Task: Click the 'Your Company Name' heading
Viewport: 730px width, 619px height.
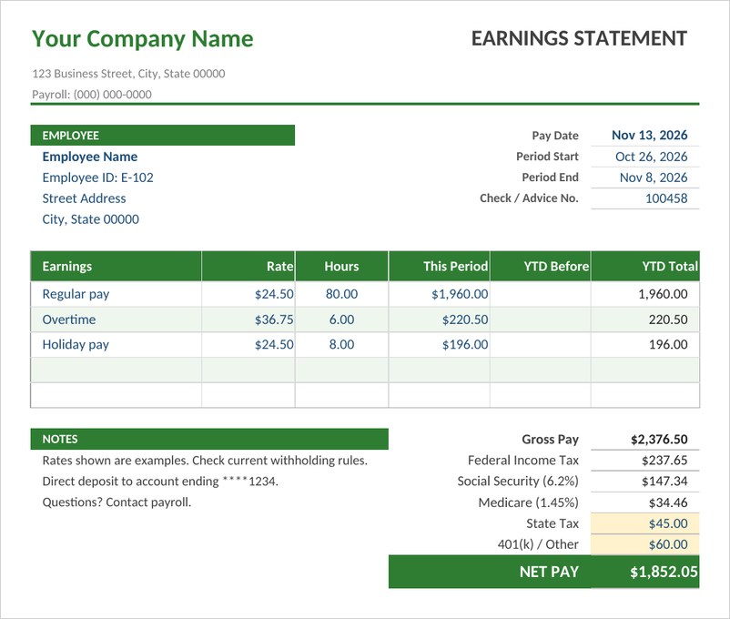Action: 143,39
